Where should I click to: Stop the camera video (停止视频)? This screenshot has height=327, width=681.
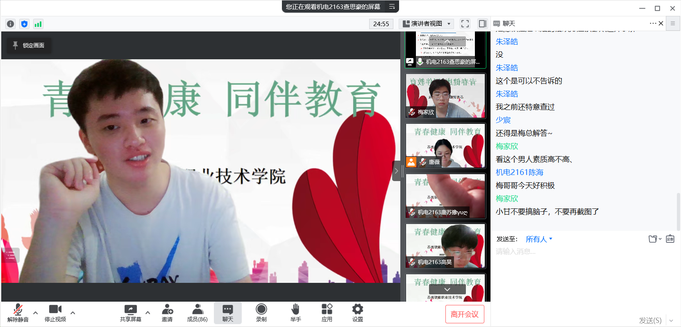[55, 313]
